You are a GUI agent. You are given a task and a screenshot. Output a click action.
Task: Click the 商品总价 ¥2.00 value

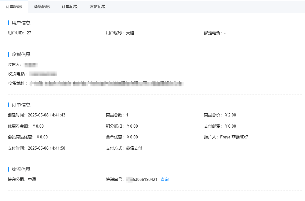pos(230,115)
